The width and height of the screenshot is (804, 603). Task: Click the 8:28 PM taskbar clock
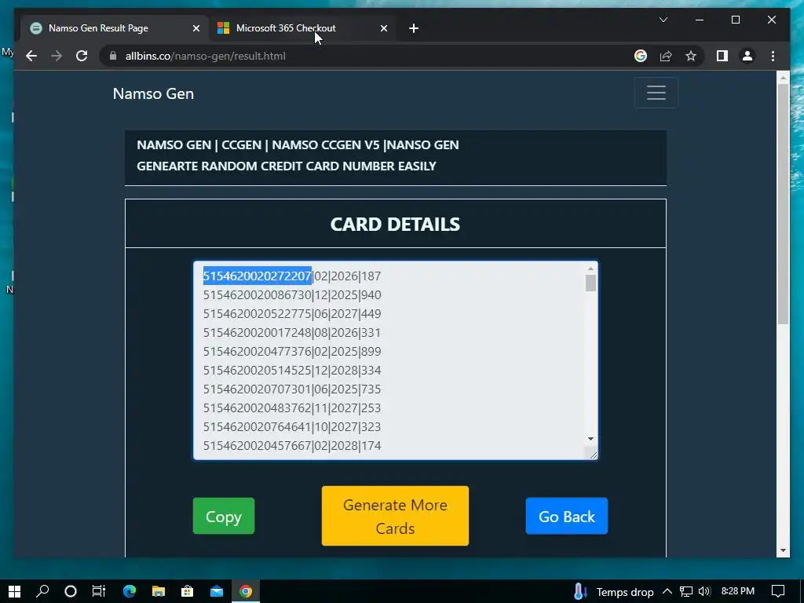(738, 591)
